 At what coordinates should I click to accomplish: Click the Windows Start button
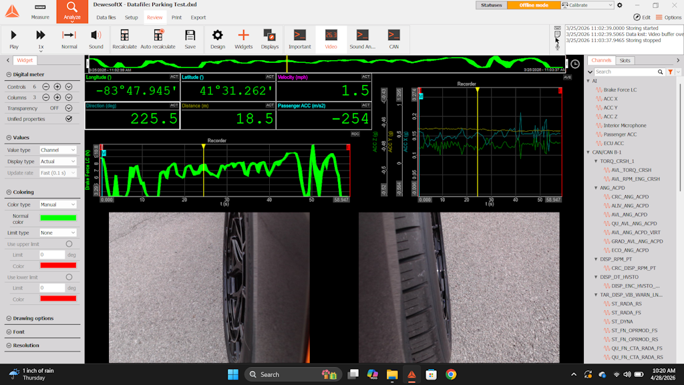(x=233, y=374)
